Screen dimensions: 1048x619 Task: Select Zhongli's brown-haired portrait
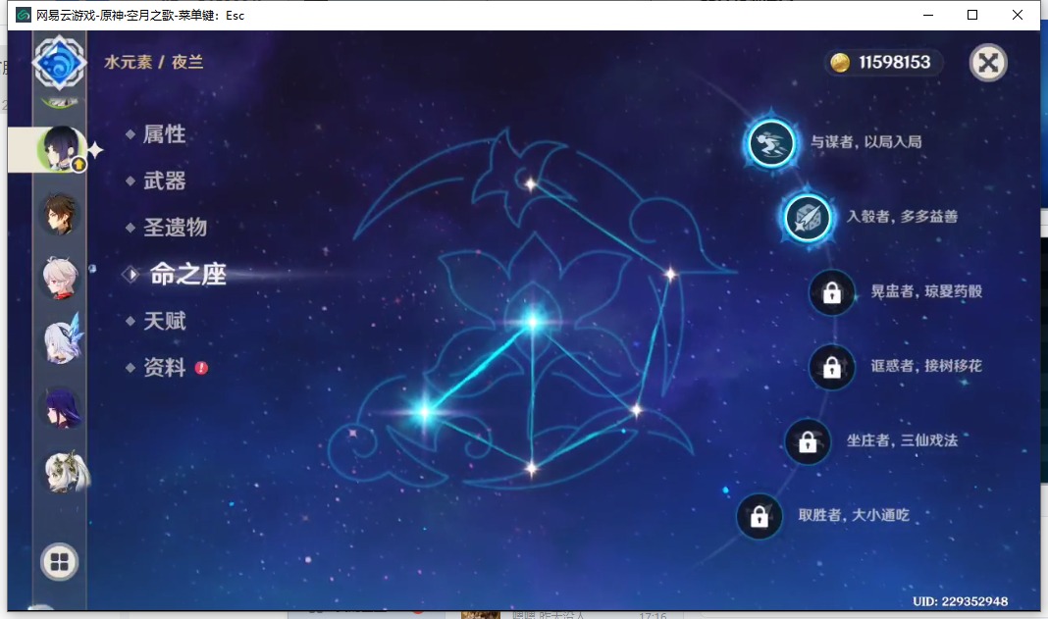(x=61, y=215)
